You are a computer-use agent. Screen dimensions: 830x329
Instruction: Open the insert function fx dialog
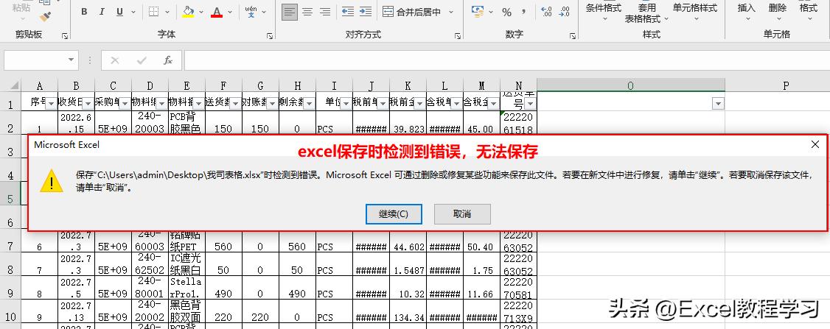(168, 60)
